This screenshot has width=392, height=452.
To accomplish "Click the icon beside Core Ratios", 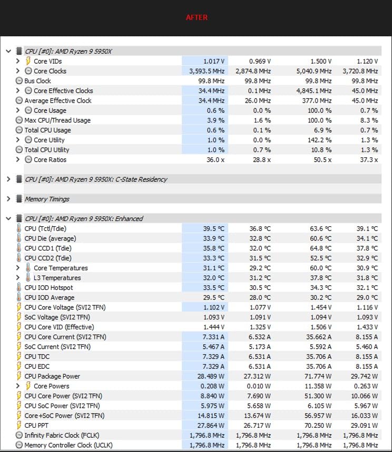I will pyautogui.click(x=28, y=159).
